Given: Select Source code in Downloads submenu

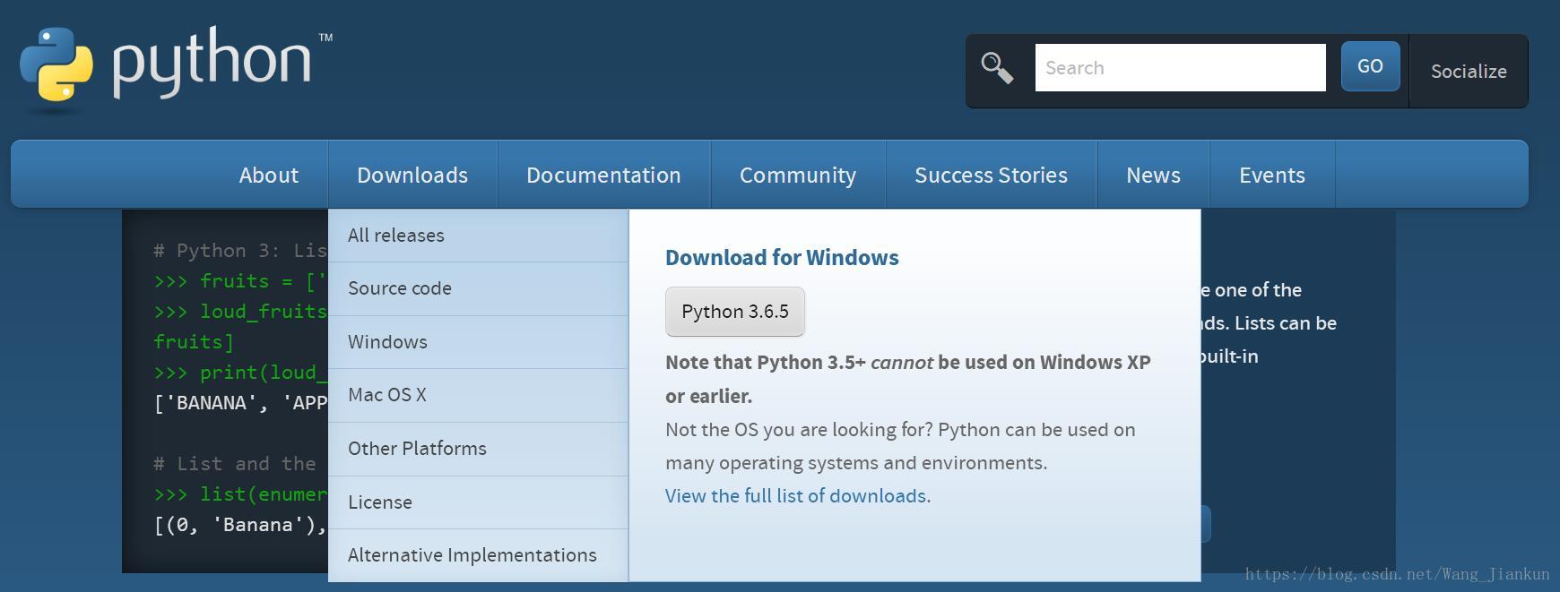Looking at the screenshot, I should pos(478,288).
